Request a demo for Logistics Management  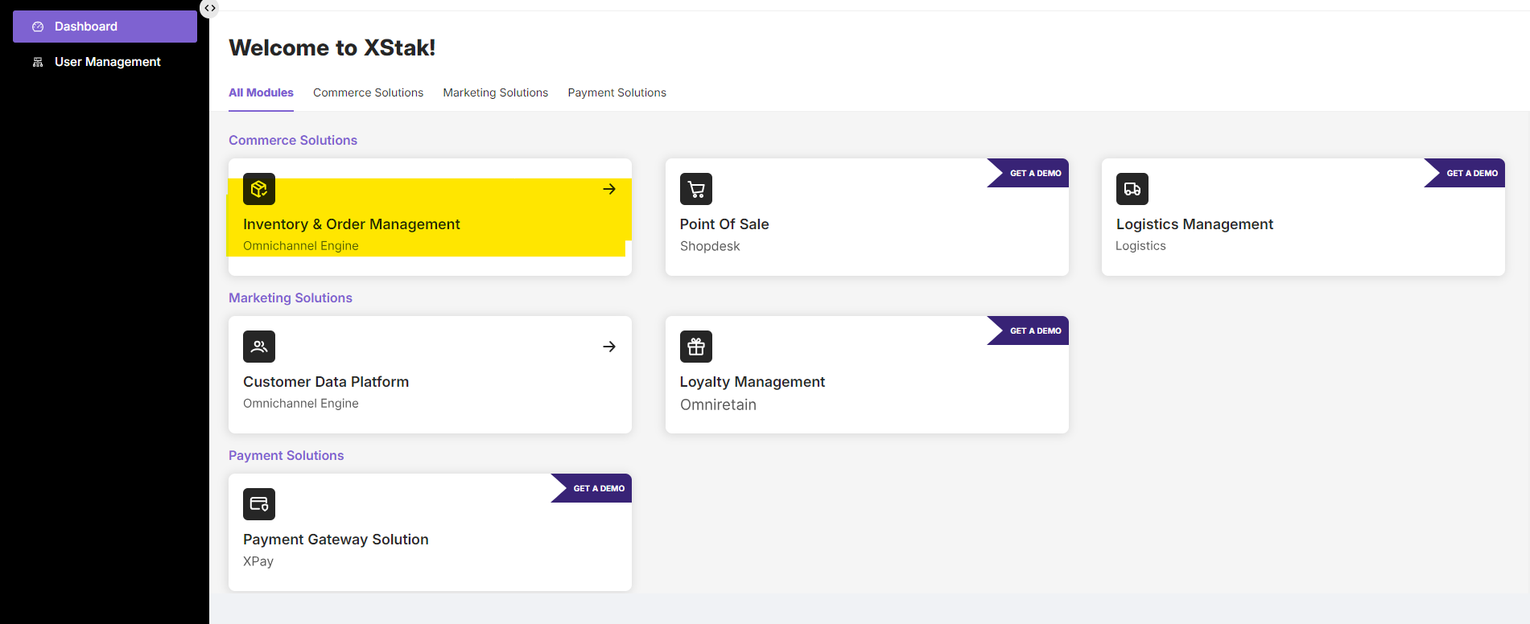1471,173
